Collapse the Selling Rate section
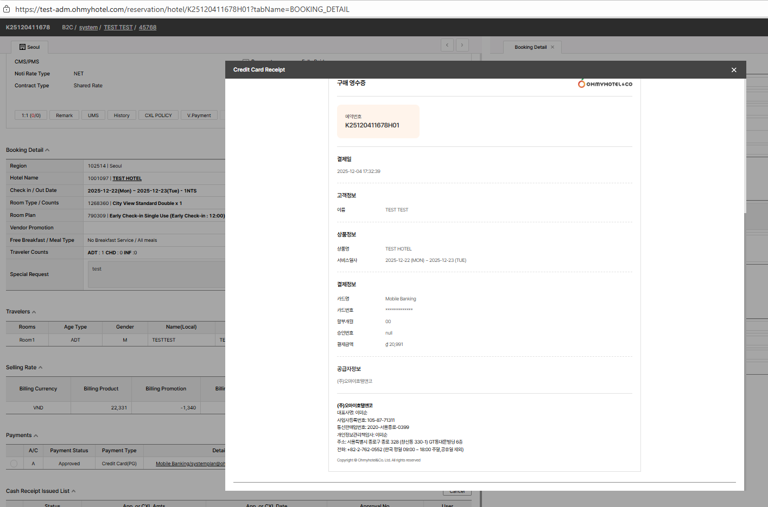This screenshot has height=507, width=768. point(41,368)
